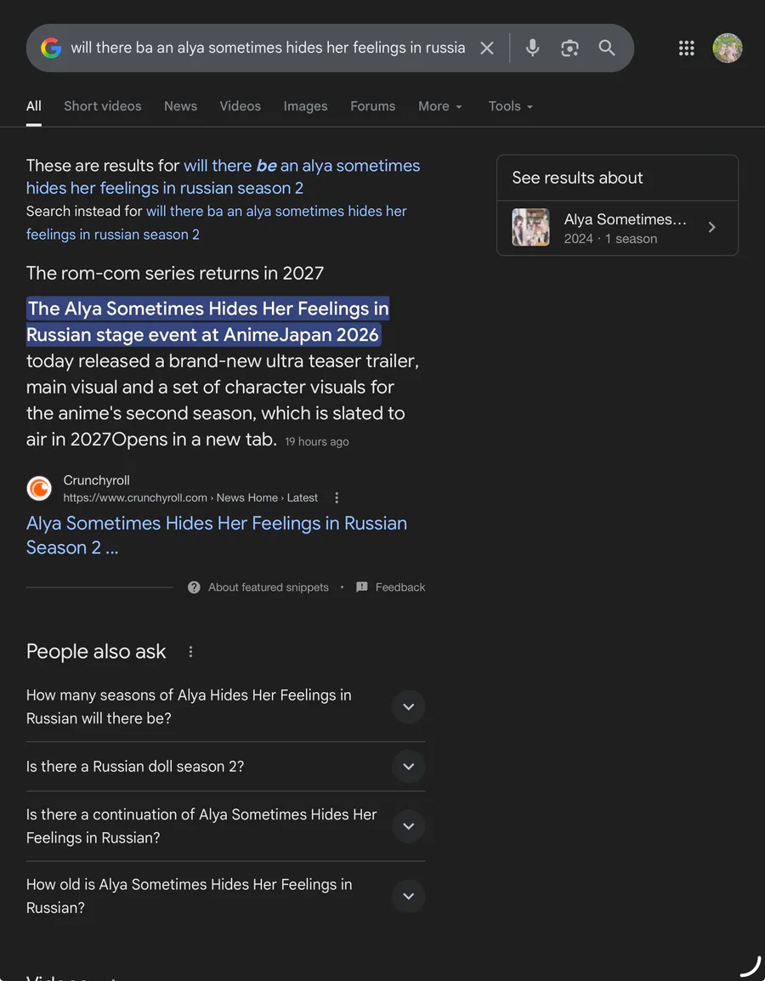Open the Crunchyroll result options menu
Image resolution: width=765 pixels, height=981 pixels.
337,497
